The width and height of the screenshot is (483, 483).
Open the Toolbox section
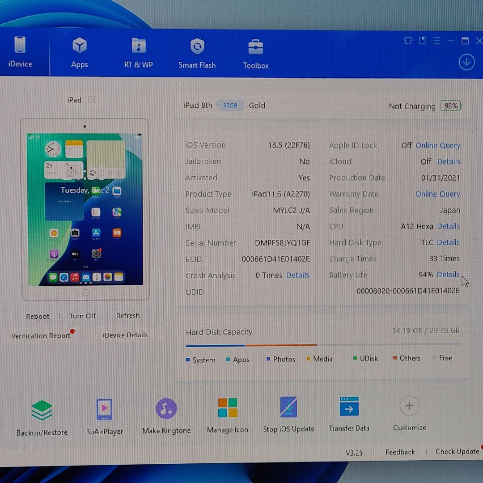[x=255, y=53]
